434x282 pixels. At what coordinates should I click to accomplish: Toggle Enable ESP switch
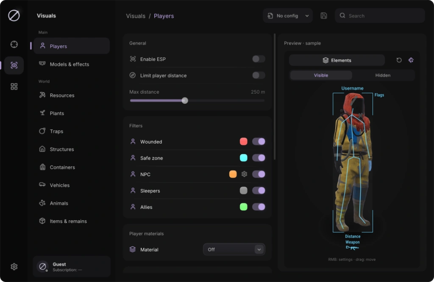tap(259, 59)
